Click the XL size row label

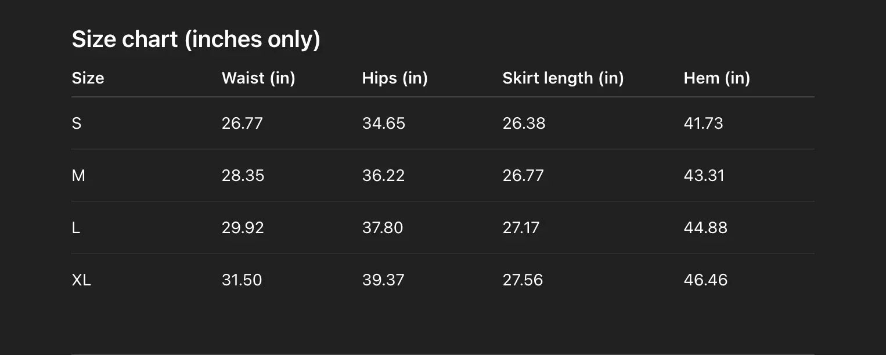pyautogui.click(x=81, y=280)
